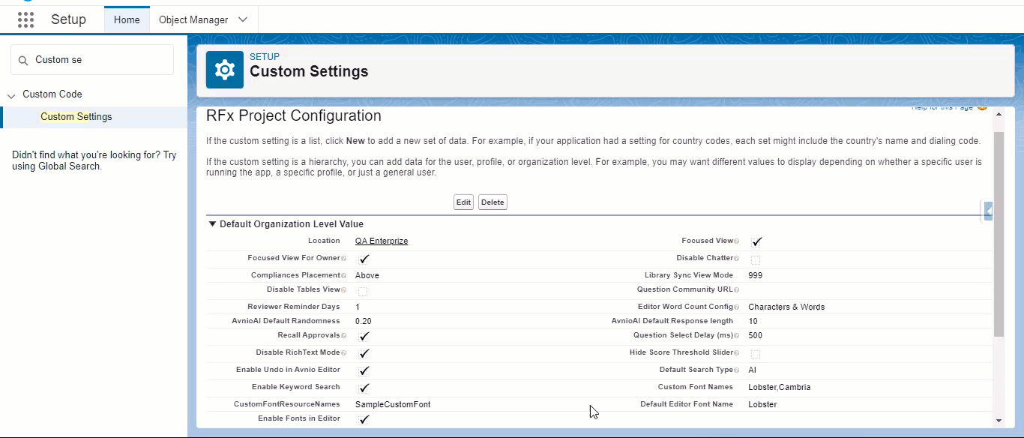This screenshot has width=1024, height=438.
Task: Click help icon beside Disable Chatter
Action: coord(736,259)
